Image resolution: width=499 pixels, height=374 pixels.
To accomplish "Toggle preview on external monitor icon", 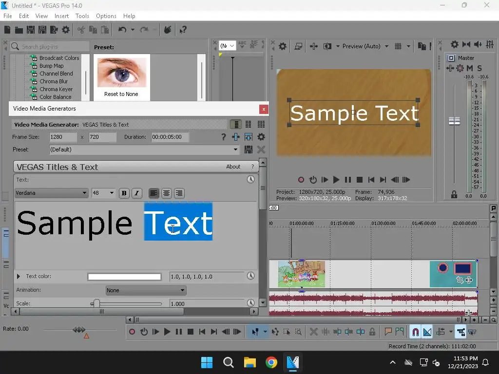I will click(x=298, y=46).
